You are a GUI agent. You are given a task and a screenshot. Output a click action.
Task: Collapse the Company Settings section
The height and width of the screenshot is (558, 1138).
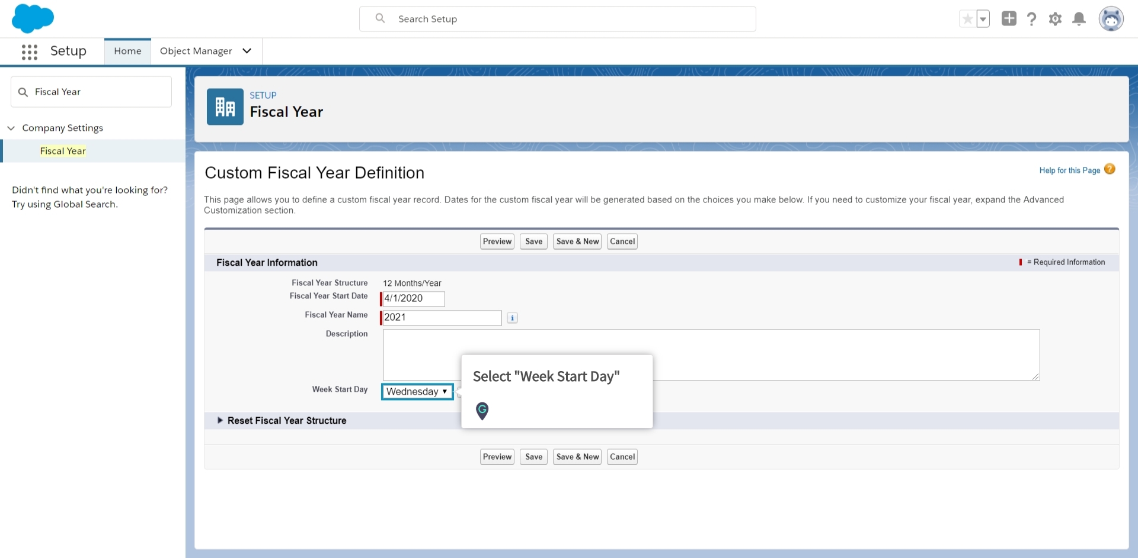click(11, 128)
